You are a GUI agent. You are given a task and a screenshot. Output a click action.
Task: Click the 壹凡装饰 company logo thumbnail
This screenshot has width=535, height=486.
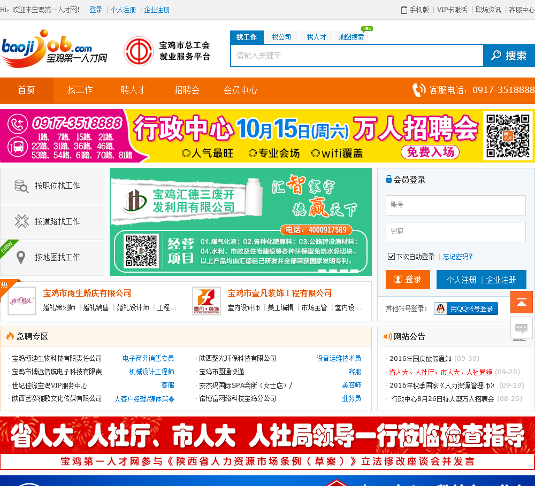click(x=206, y=301)
